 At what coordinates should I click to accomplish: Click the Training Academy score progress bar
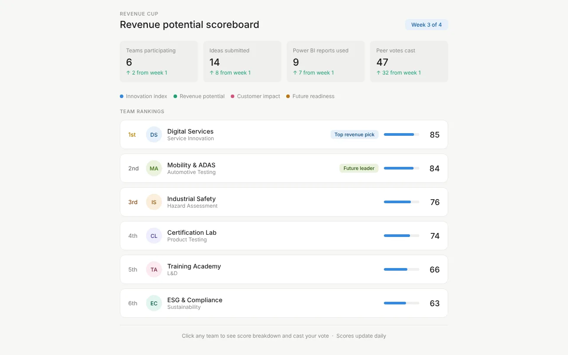tap(402, 269)
